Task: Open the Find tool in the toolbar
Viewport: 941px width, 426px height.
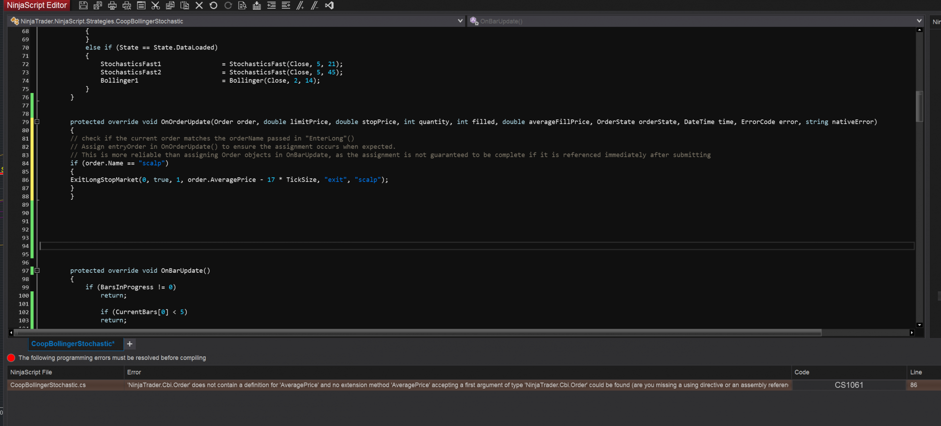Action: [x=243, y=5]
